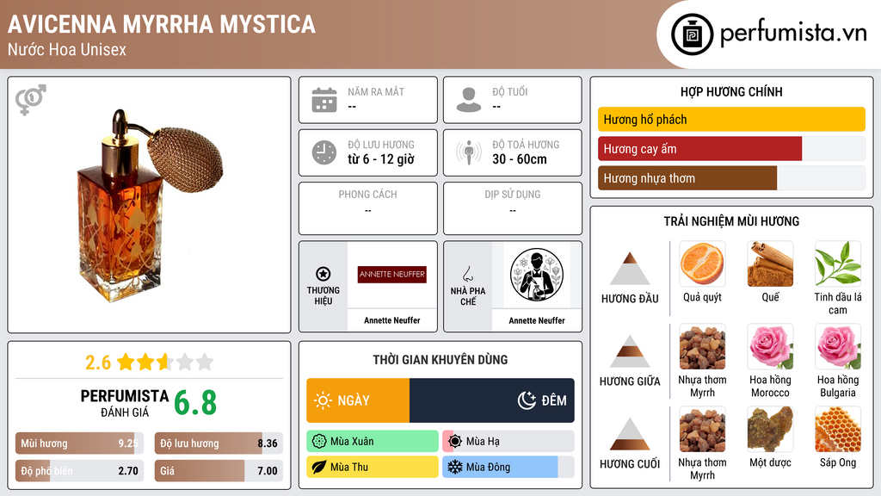Click the Mùa Hạ season bar

pyautogui.click(x=508, y=442)
